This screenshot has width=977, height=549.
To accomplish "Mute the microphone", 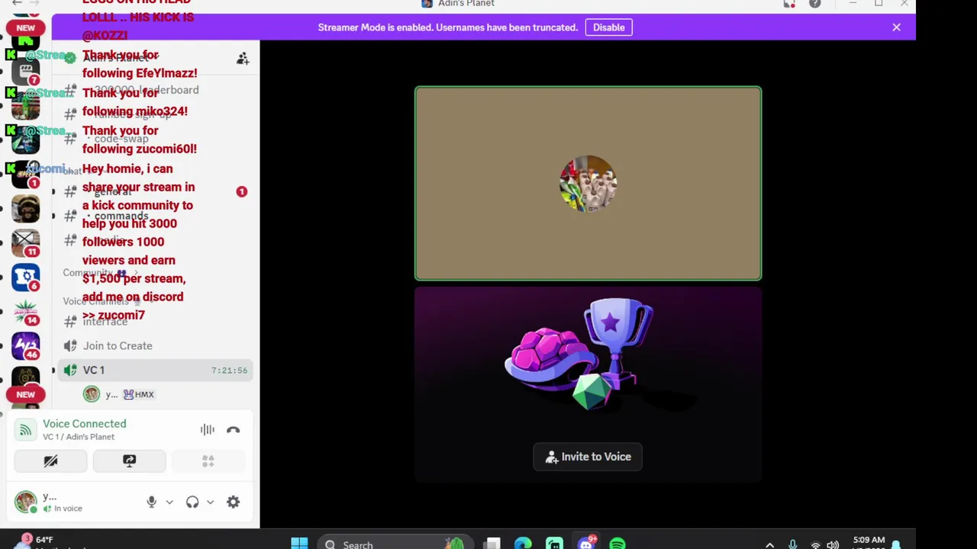I will [x=151, y=502].
